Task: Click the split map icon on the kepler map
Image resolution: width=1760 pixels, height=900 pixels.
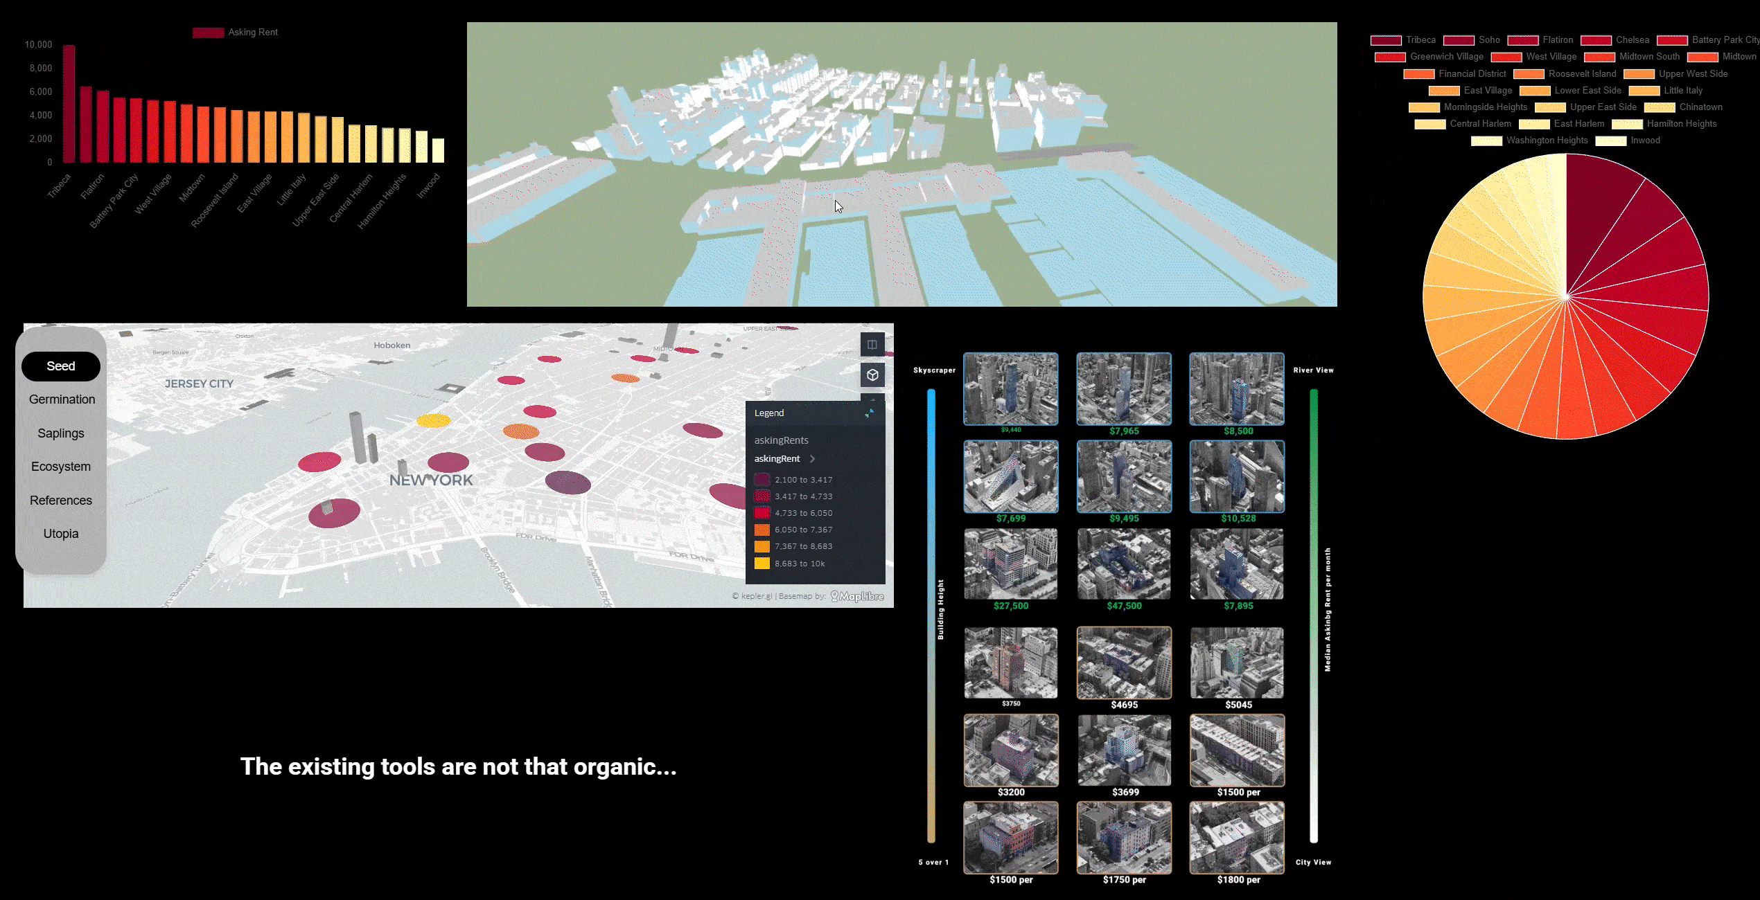Action: (x=872, y=345)
